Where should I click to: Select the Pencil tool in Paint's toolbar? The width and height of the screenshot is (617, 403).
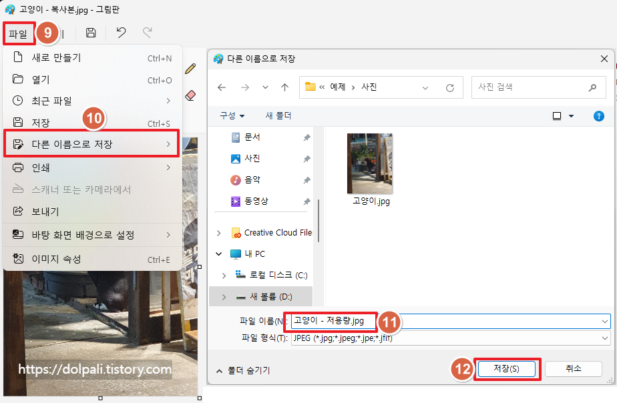(x=190, y=68)
